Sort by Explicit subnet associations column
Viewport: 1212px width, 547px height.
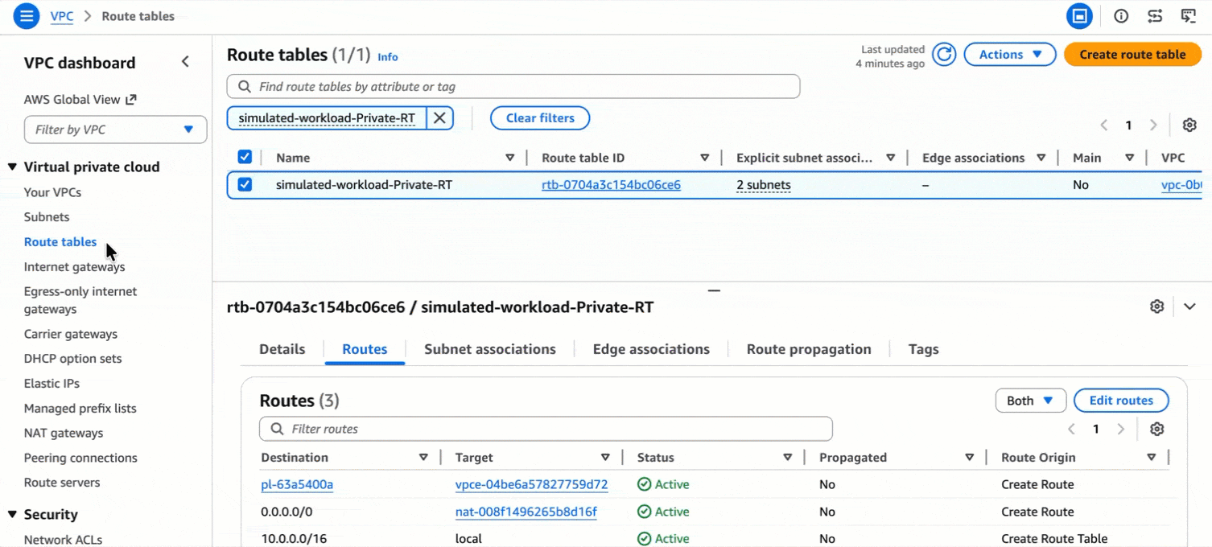tap(890, 158)
